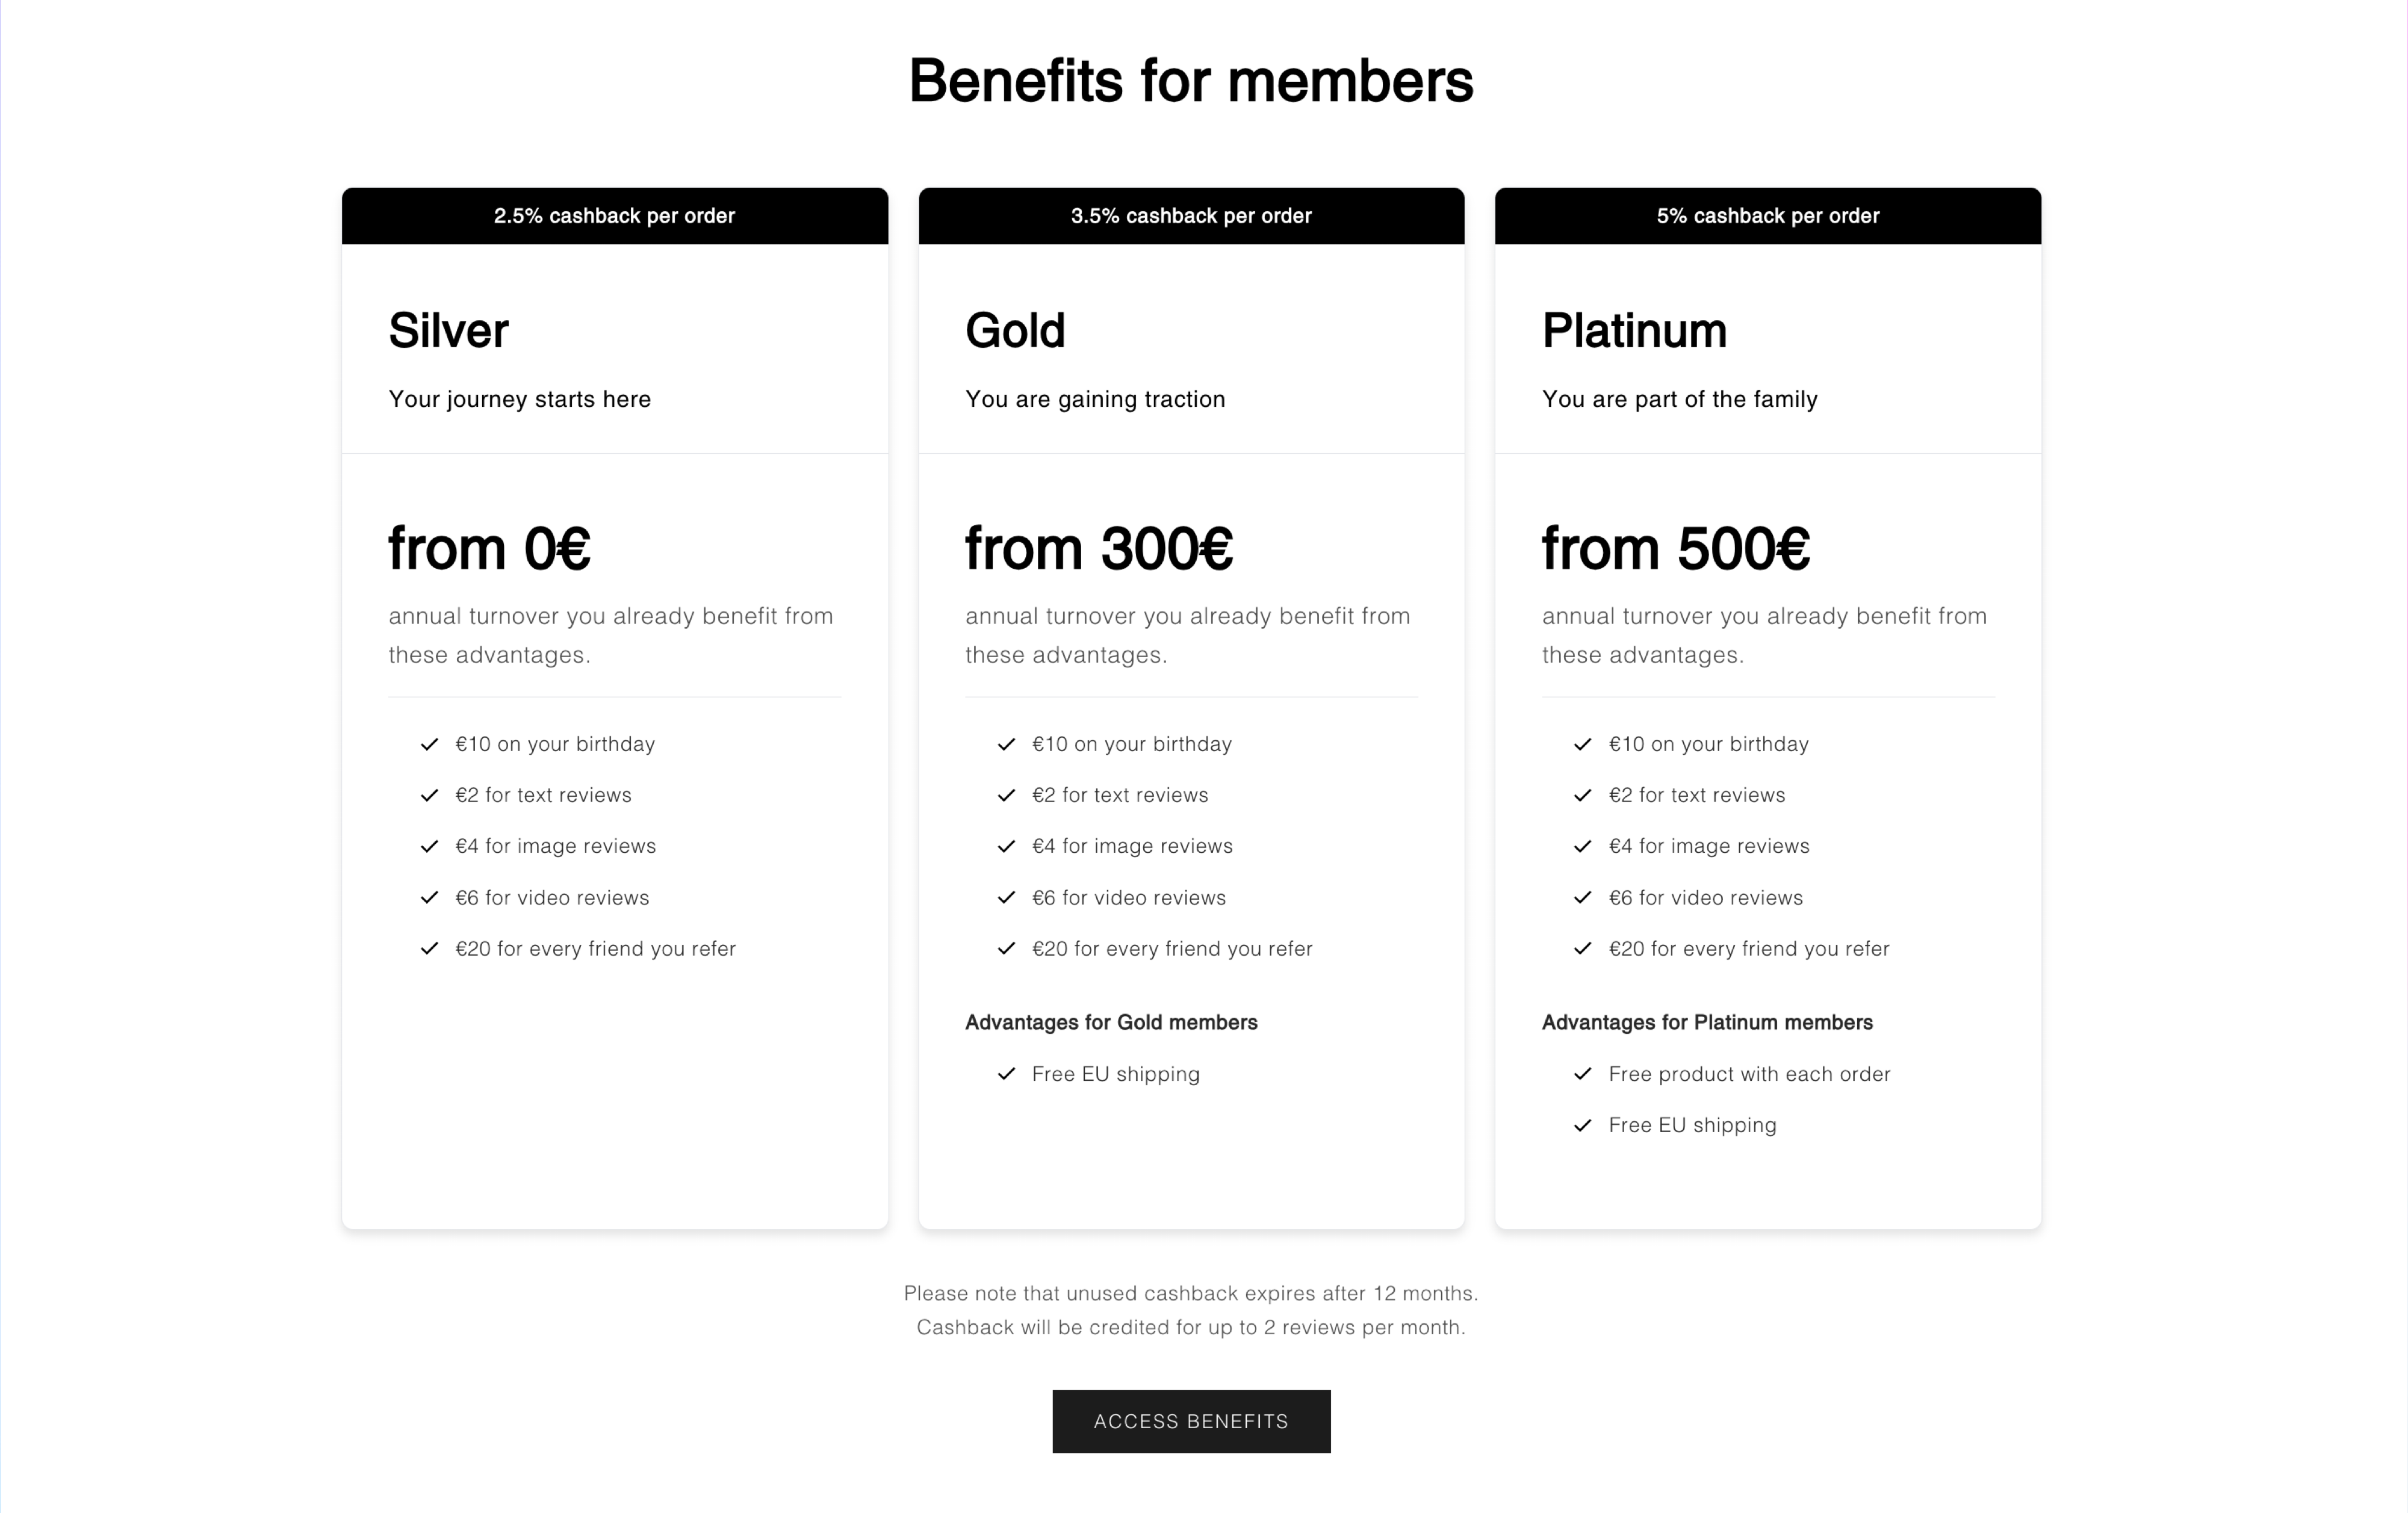Click checkmark next to Platinum Free EU shipping
Image resolution: width=2408 pixels, height=1513 pixels.
1582,1125
